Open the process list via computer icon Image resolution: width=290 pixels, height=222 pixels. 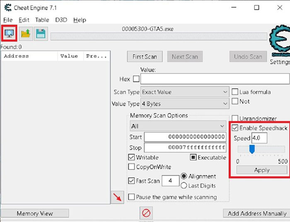(x=9, y=33)
